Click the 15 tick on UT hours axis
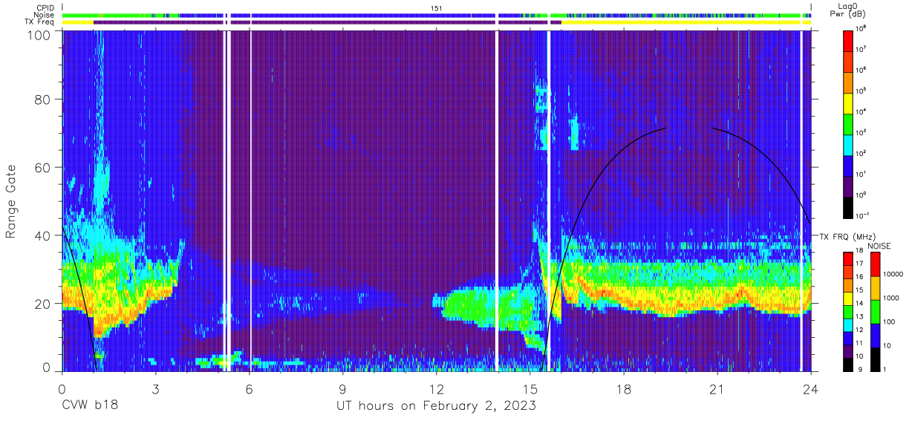The height and width of the screenshot is (421, 912). (x=530, y=388)
